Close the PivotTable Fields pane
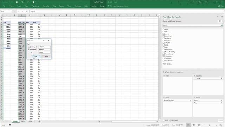Viewport: 225px width, 127px height. [x=222, y=17]
